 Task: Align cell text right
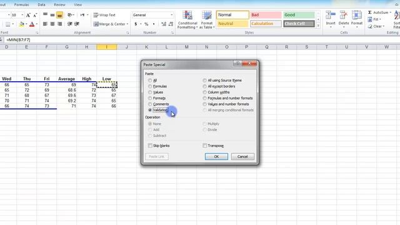(x=59, y=24)
